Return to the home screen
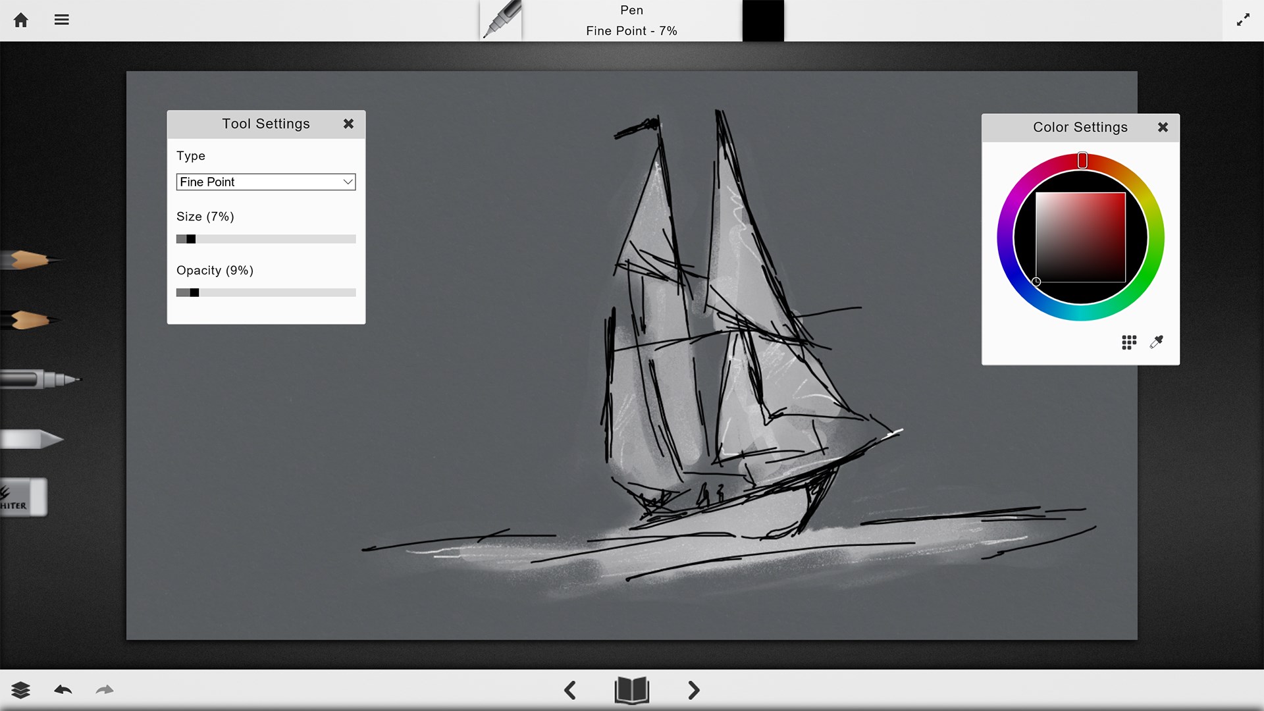 [x=21, y=20]
